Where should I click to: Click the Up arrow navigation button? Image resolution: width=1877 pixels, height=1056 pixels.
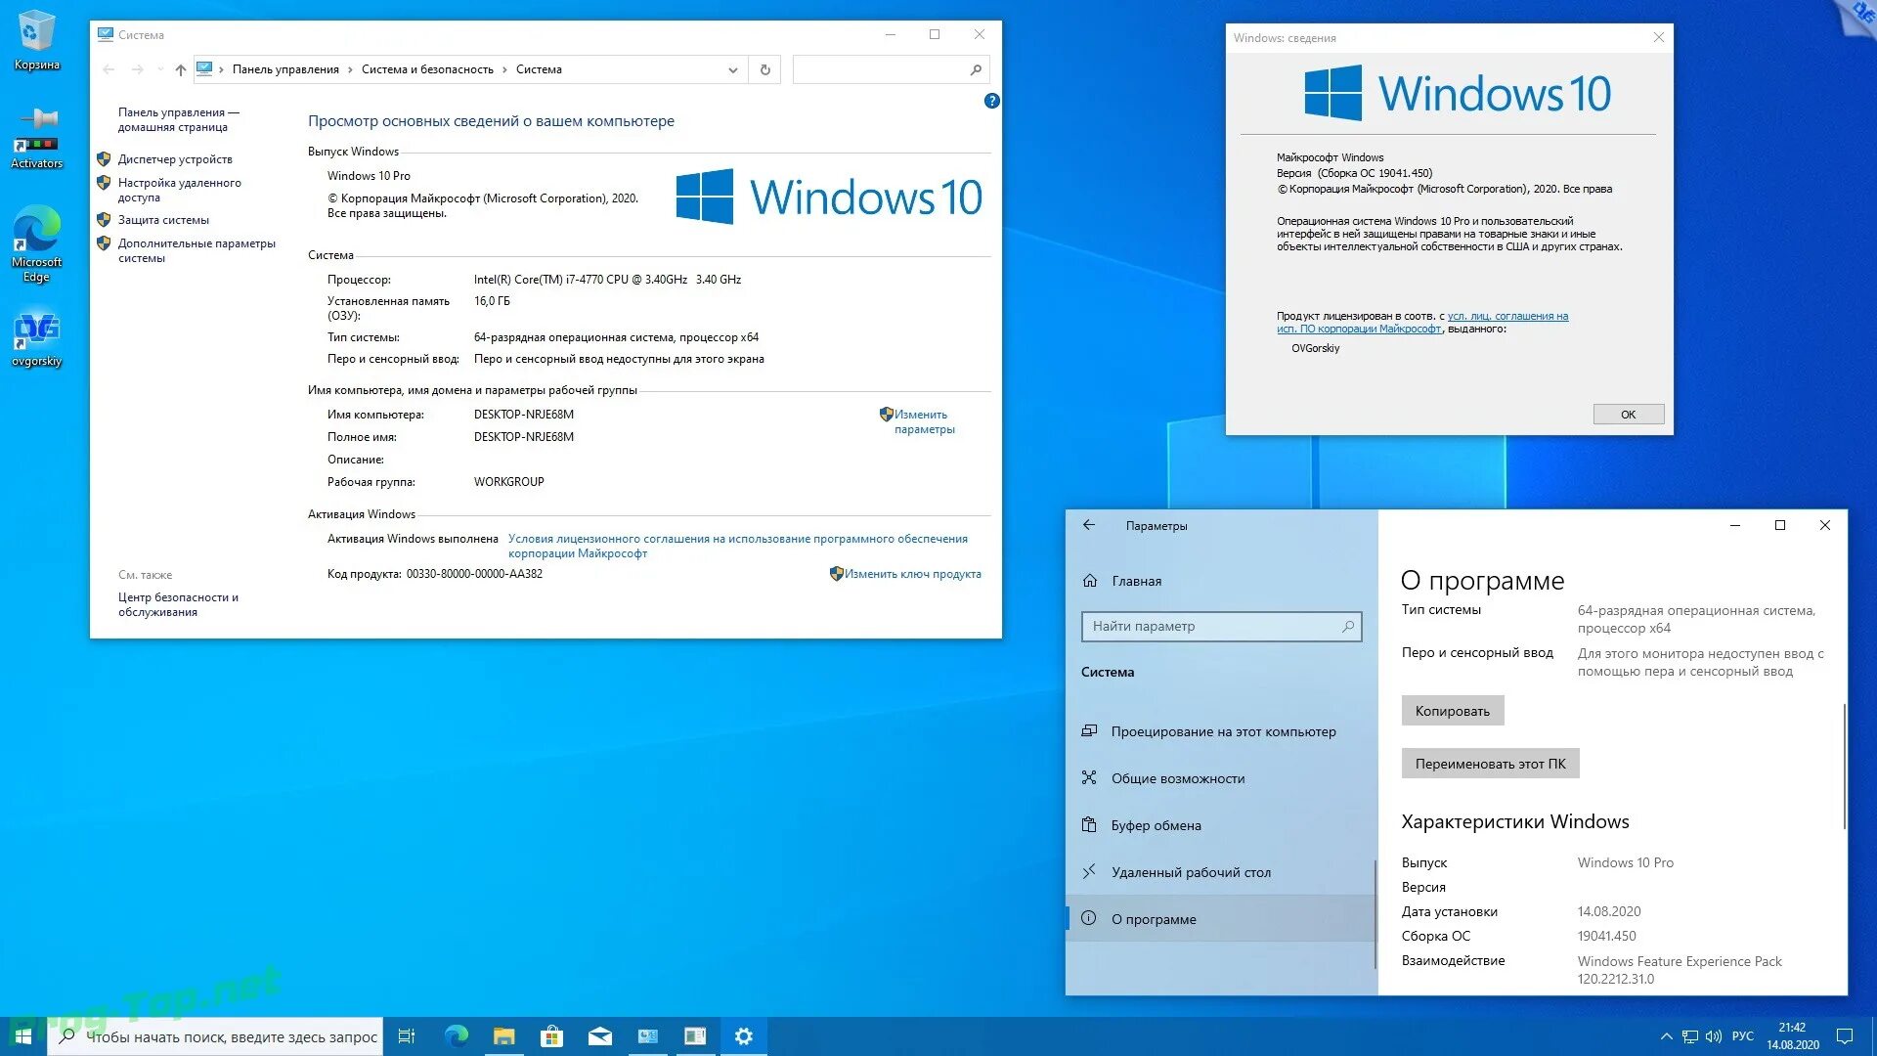click(180, 69)
